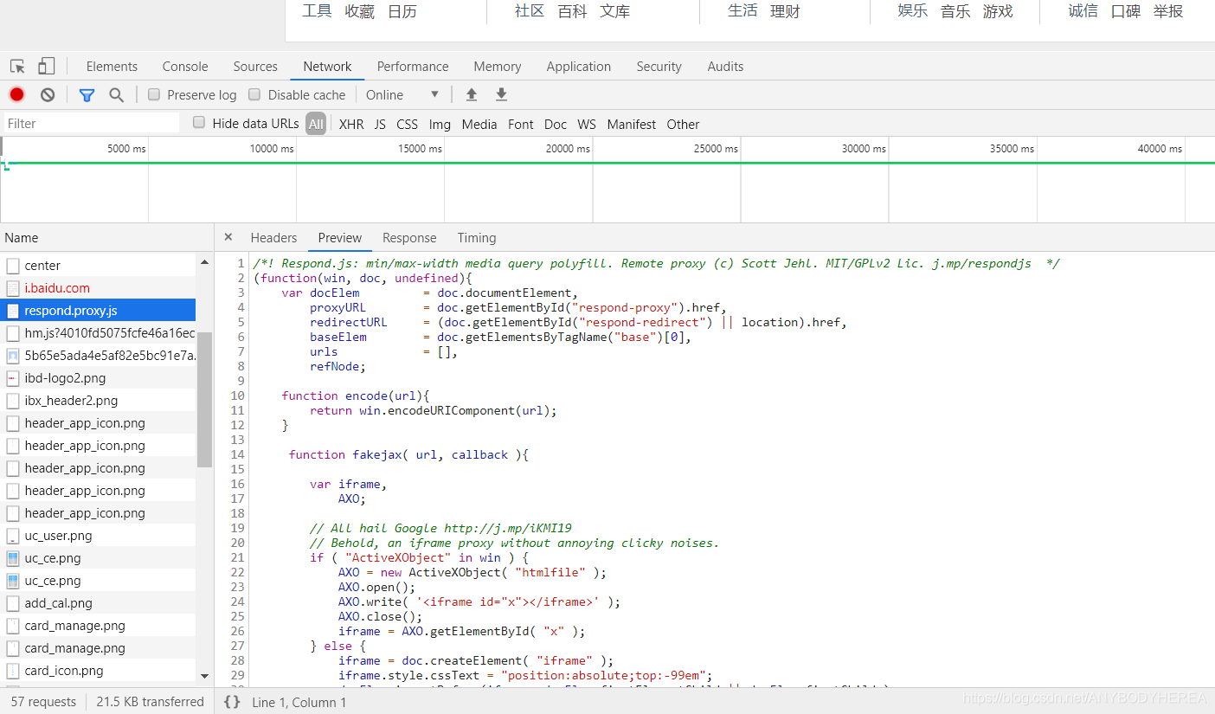Open the Audits tab
The image size is (1215, 714).
coord(725,67)
